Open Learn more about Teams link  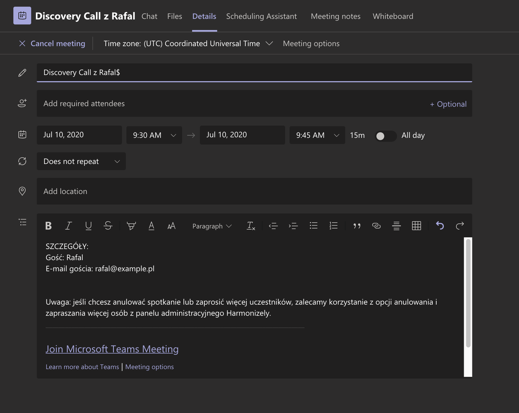point(82,367)
